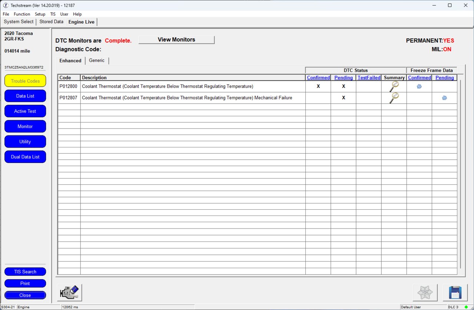The image size is (474, 310).
Task: Click the red Complete monitor status text
Action: (118, 41)
